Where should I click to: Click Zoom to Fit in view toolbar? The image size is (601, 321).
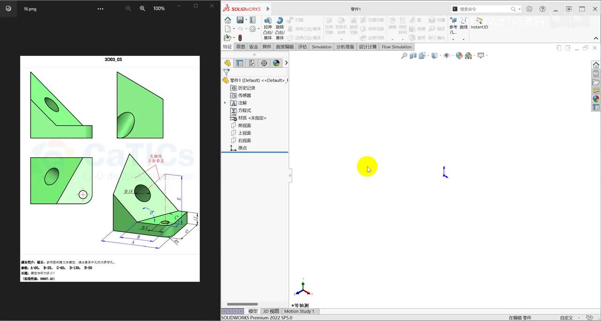click(x=404, y=55)
